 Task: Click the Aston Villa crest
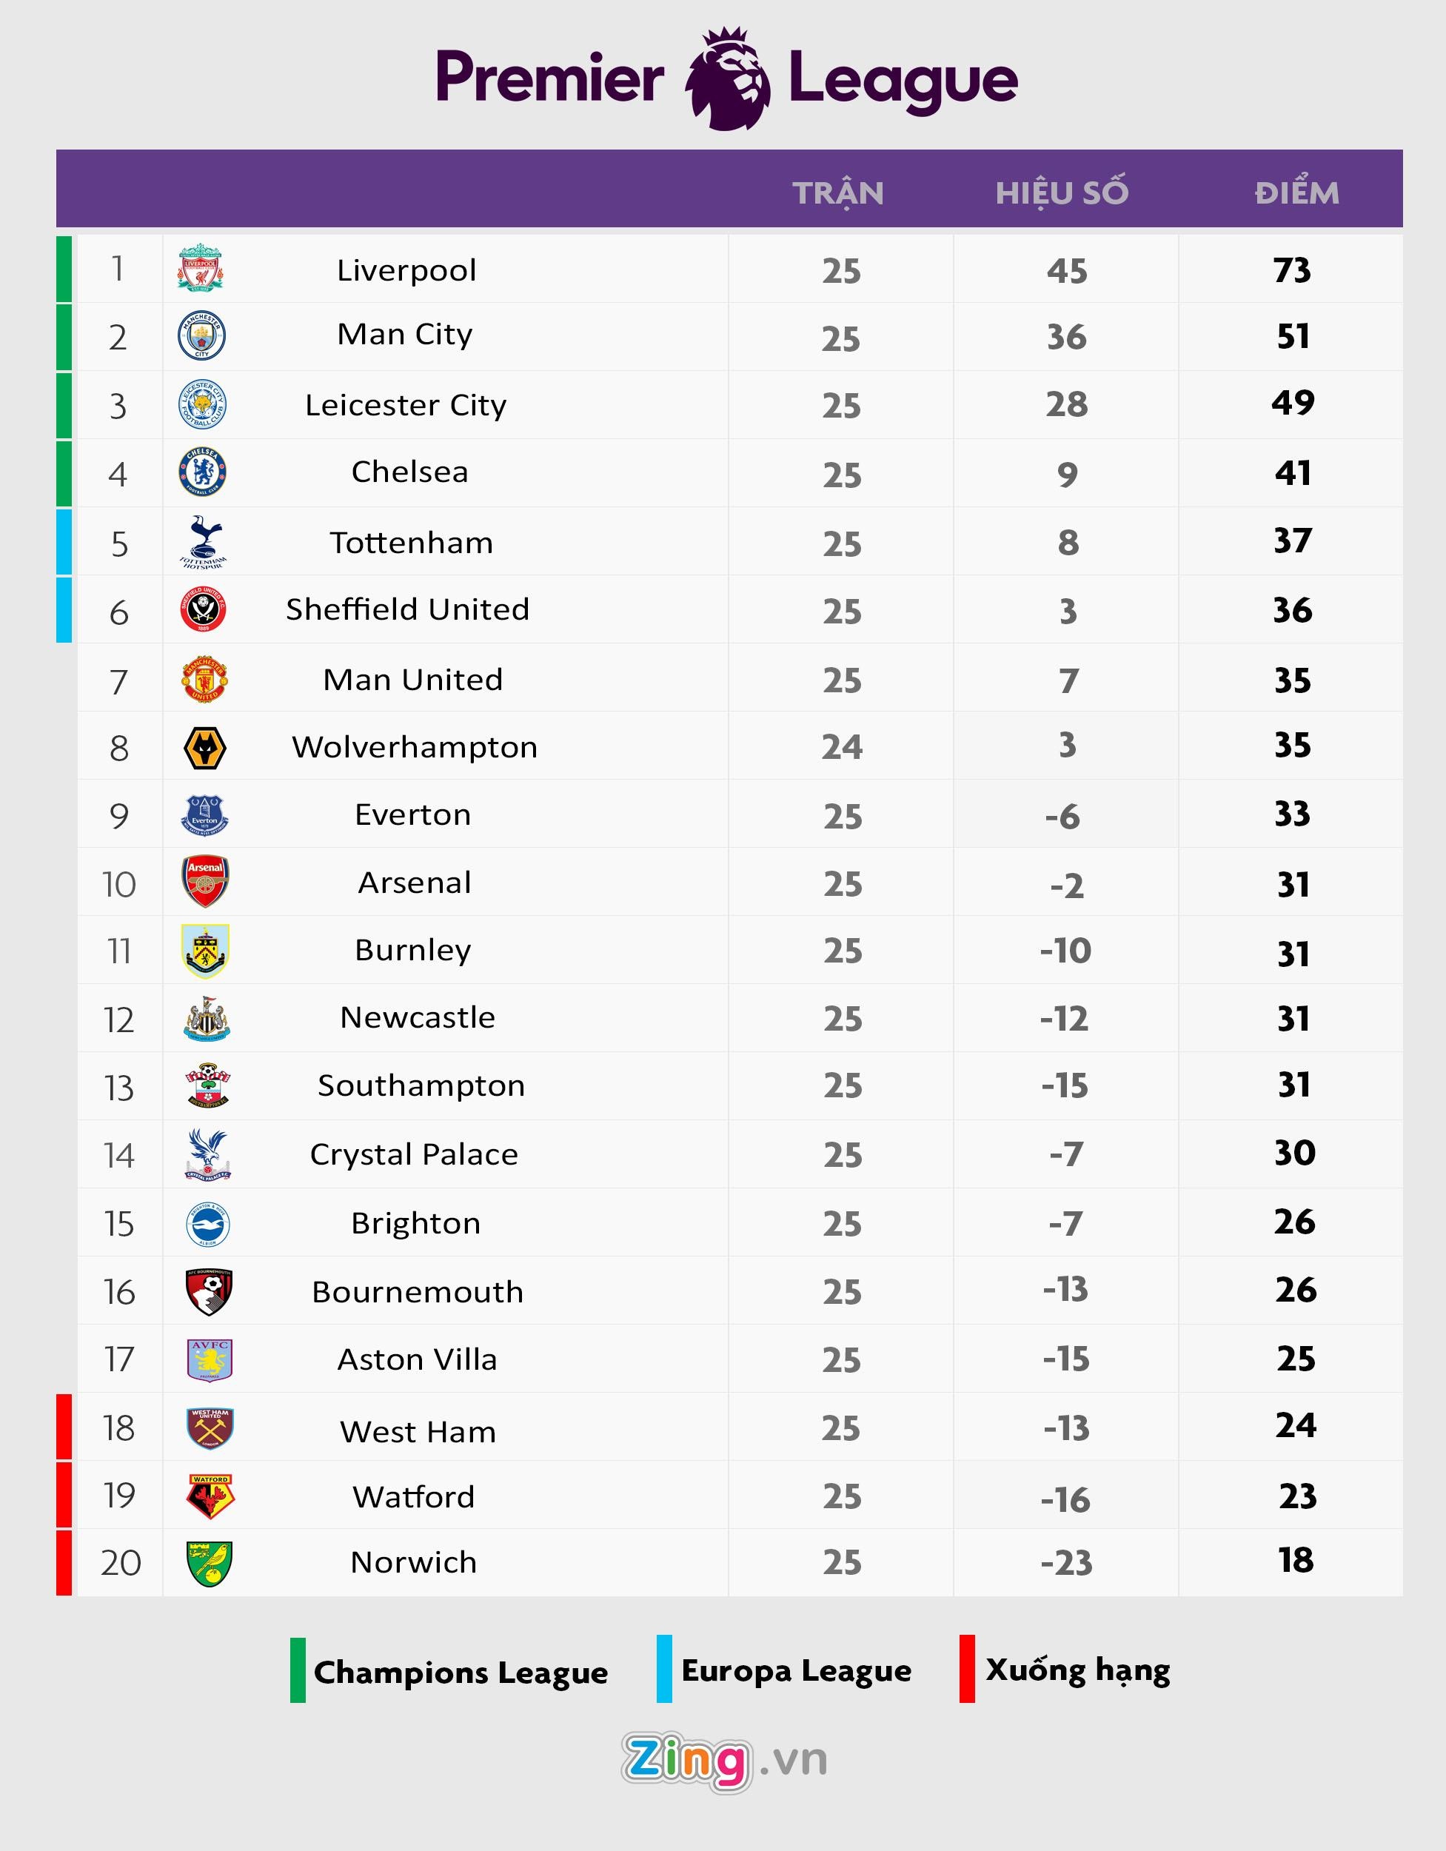210,1360
